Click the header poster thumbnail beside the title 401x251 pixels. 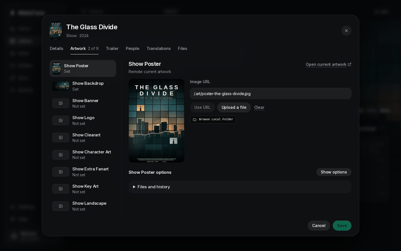tap(56, 31)
